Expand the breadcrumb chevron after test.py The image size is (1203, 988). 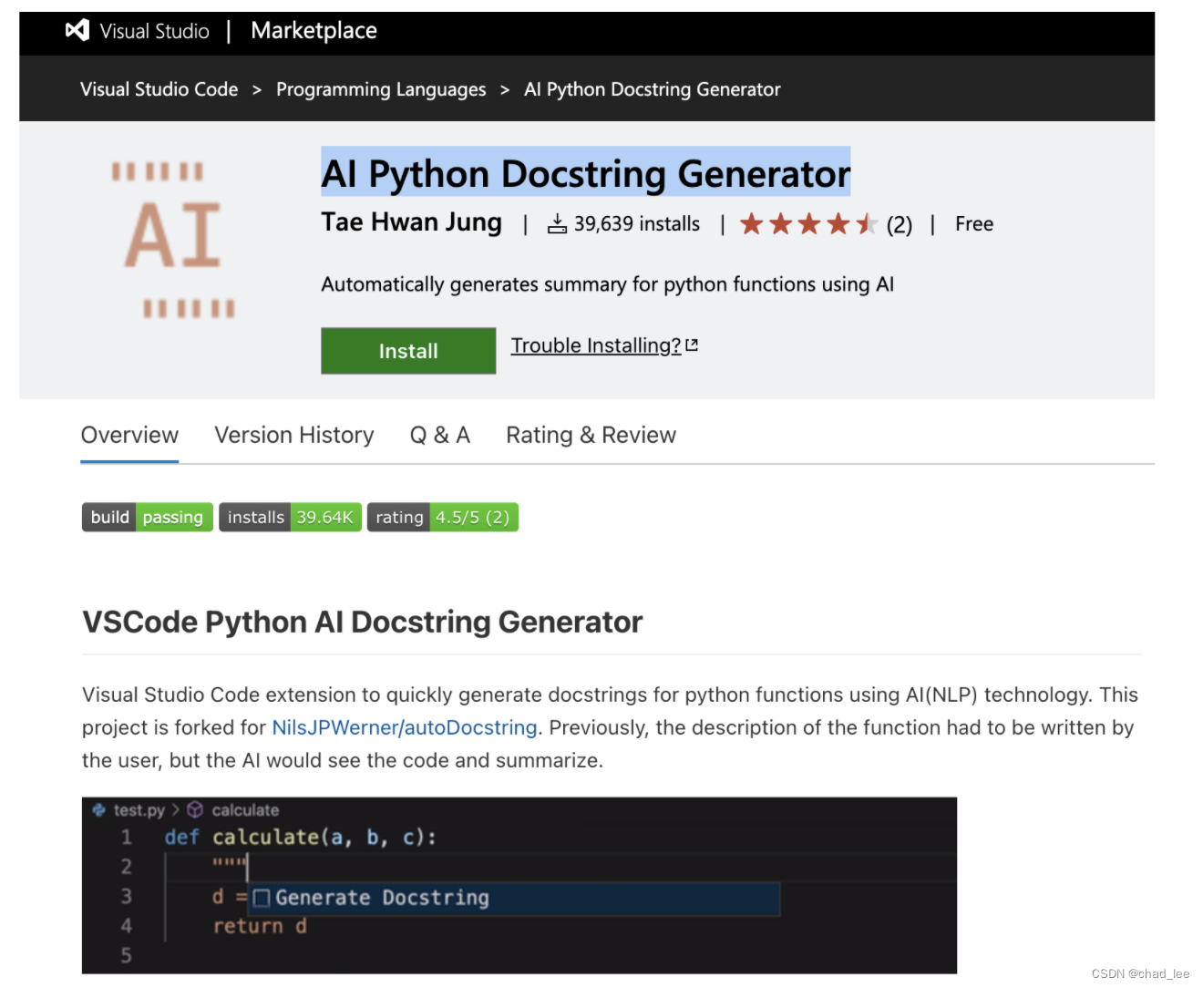pos(178,809)
